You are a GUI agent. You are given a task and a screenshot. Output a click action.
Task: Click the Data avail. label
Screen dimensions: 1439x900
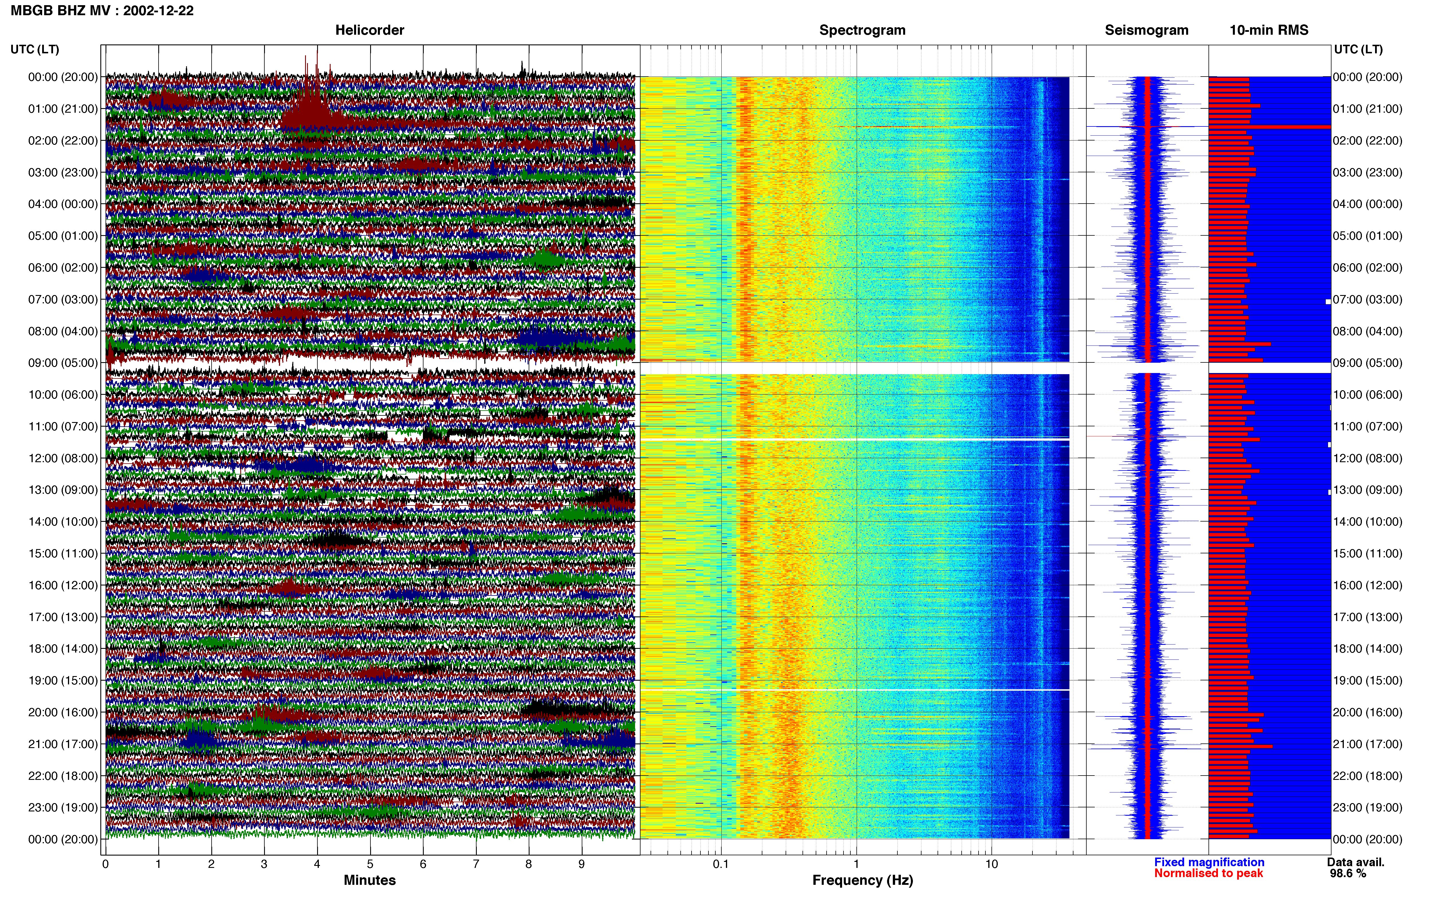[1356, 862]
